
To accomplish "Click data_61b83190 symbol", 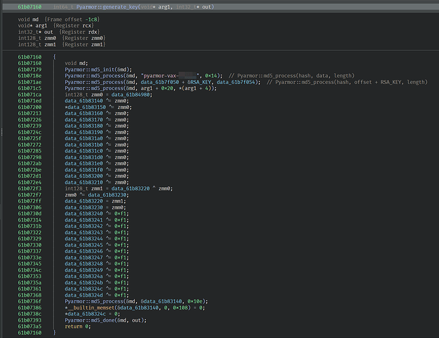I will pyautogui.click(x=84, y=132).
